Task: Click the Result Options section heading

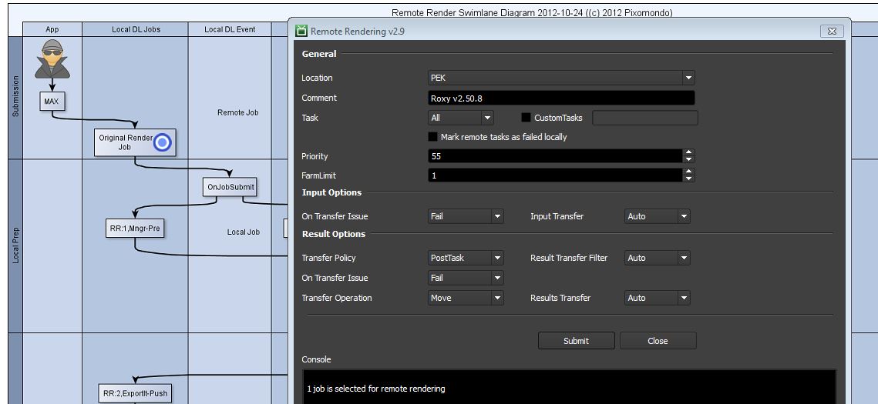Action: tap(334, 234)
